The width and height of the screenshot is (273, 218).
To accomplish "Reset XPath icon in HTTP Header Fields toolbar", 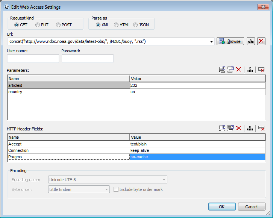I will [x=261, y=128].
